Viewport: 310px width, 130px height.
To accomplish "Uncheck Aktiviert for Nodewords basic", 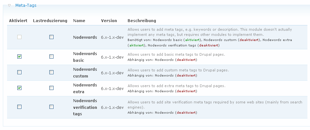I will 19,57.
